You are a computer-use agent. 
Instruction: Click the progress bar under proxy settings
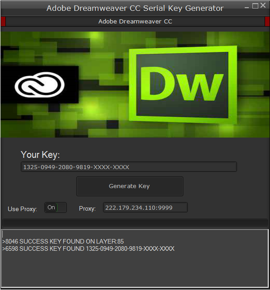[135, 223]
